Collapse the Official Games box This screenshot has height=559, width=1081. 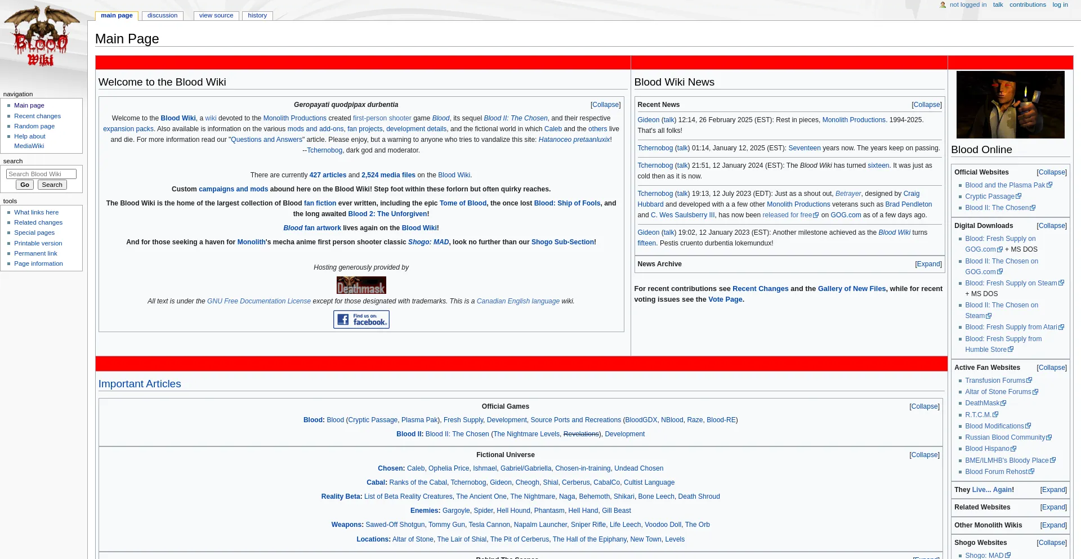[x=924, y=406]
